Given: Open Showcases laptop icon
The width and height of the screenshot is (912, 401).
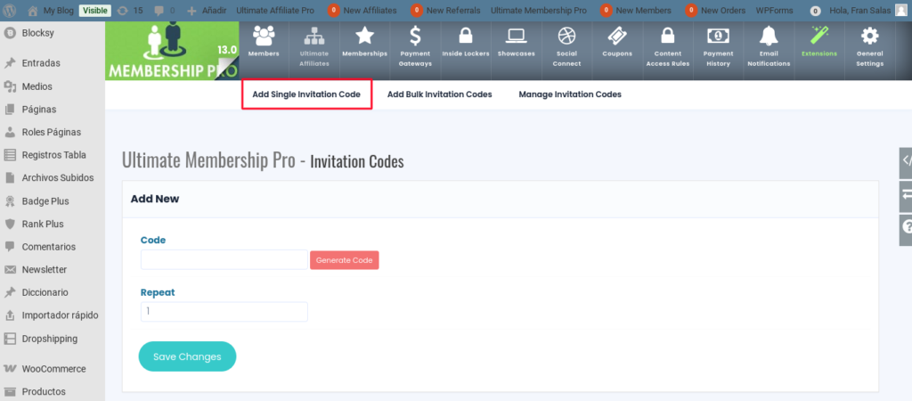Looking at the screenshot, I should coord(516,36).
